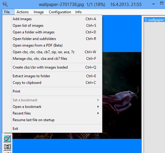Select Open list of images

tap(57, 26)
